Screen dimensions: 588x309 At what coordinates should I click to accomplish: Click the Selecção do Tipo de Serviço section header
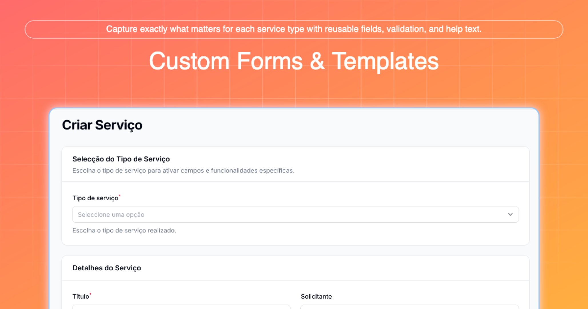click(121, 159)
